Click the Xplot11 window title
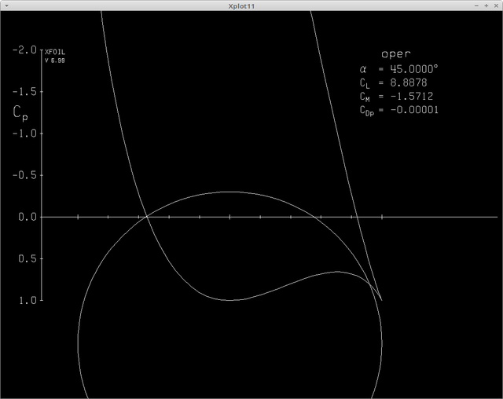The width and height of the screenshot is (503, 399). (x=241, y=6)
